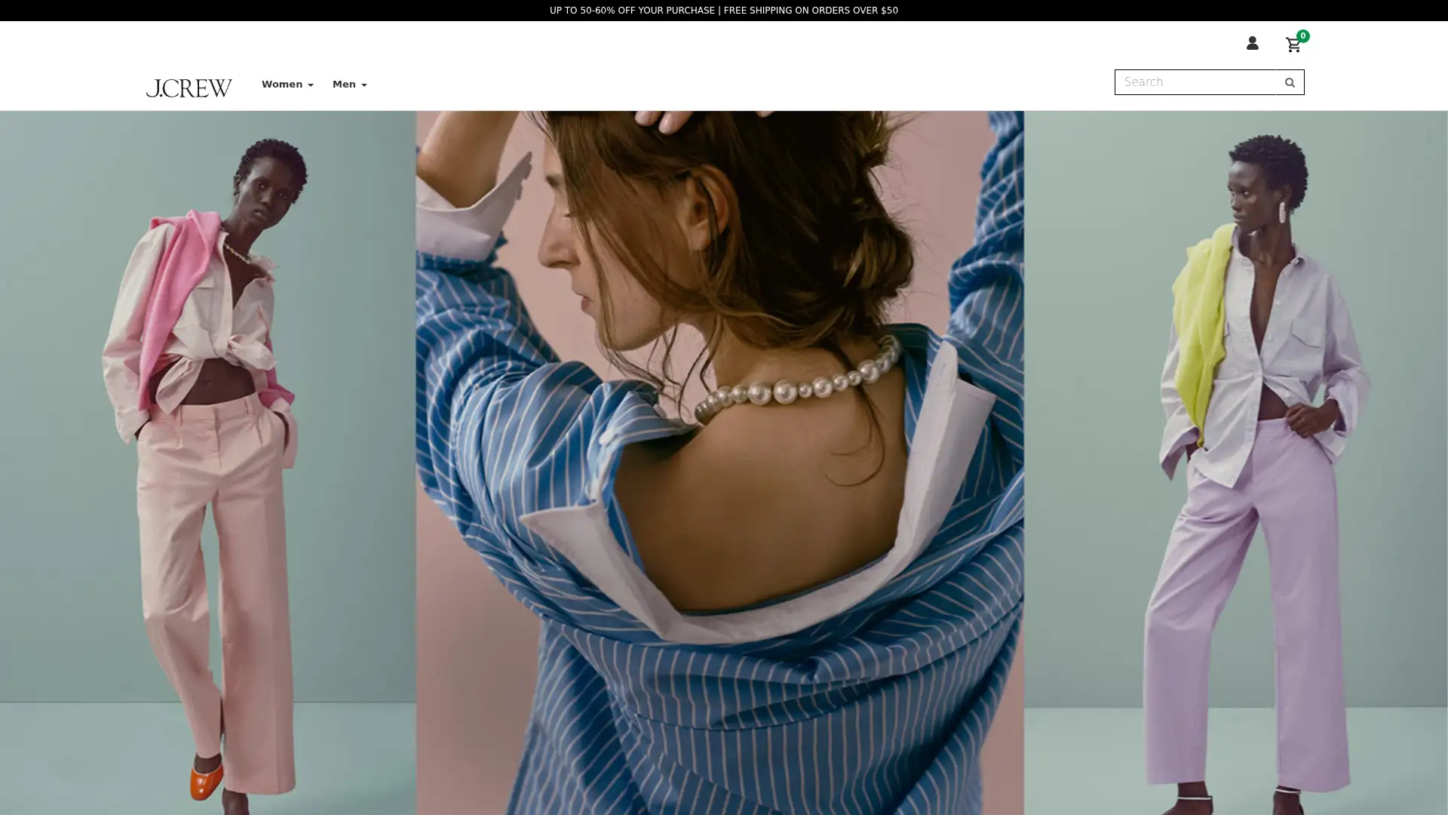The image size is (1448, 815).
Task: Click the user silhouette icon near the cart
Action: (1253, 44)
